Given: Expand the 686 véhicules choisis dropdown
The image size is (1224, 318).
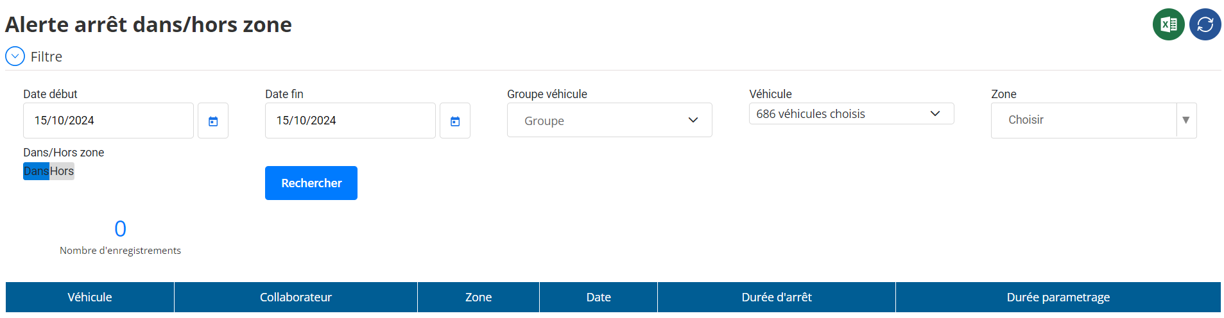Looking at the screenshot, I should pos(851,113).
